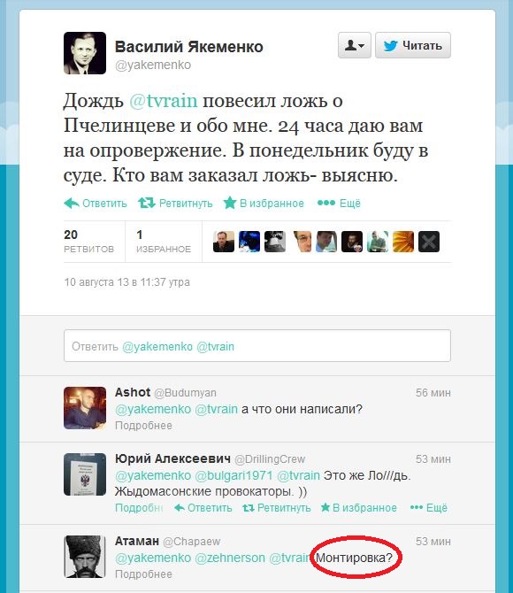The width and height of the screenshot is (513, 593).
Task: View the 20 ретвитов count list
Action: 88,242
